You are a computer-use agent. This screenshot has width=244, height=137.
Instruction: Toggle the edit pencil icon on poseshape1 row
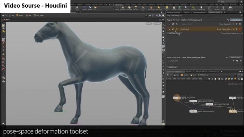[x=173, y=29]
